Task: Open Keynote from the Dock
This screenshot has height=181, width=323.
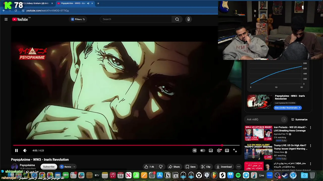Action: pyautogui.click(x=230, y=175)
